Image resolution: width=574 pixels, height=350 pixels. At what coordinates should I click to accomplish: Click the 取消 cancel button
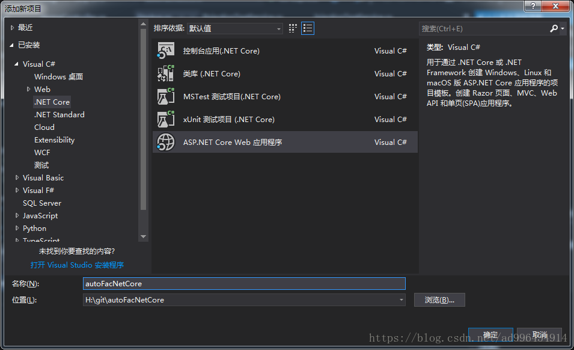540,334
